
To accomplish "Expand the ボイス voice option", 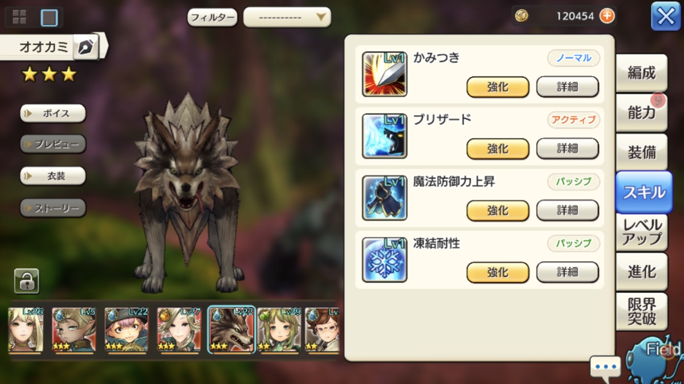I will pos(53,113).
